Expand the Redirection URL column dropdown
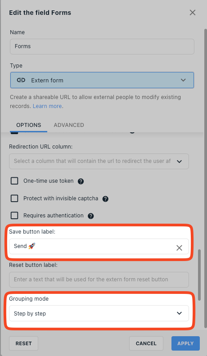Screen dimensions: 207x356 [x=99, y=161]
